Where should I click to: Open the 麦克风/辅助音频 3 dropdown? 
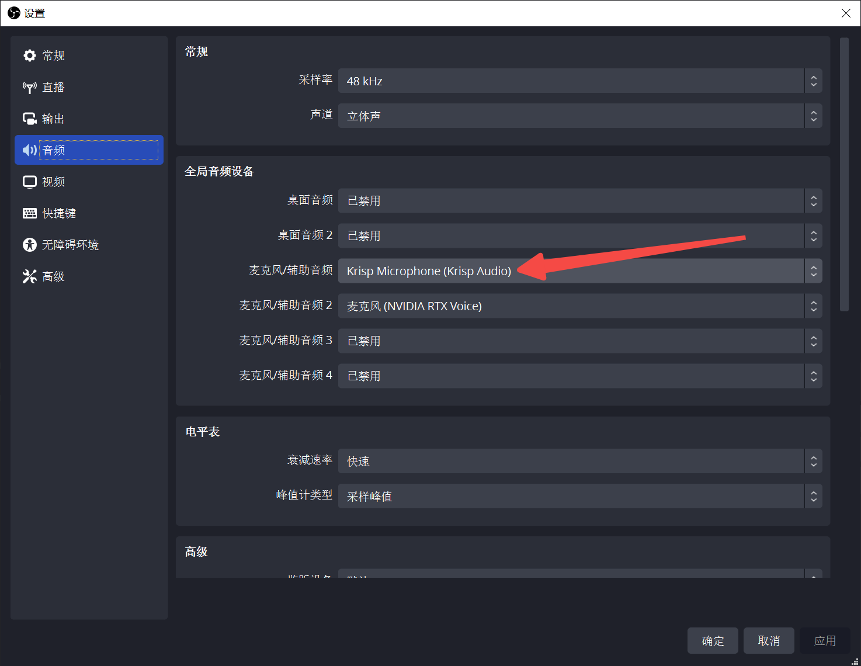[x=580, y=341]
